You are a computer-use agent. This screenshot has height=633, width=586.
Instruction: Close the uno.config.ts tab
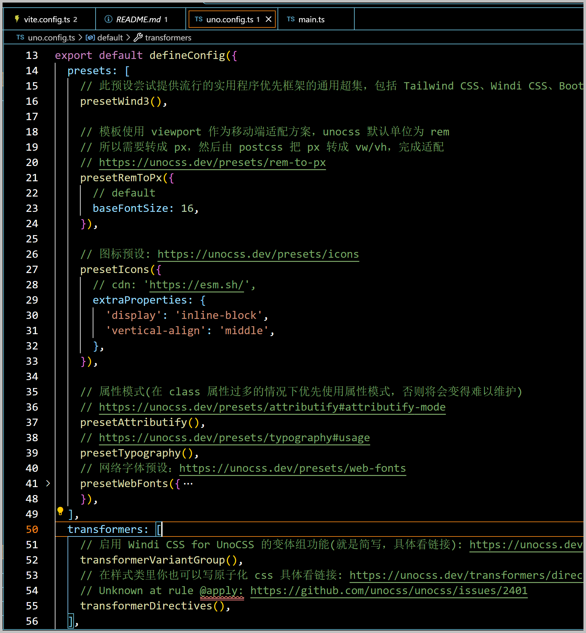pyautogui.click(x=269, y=19)
